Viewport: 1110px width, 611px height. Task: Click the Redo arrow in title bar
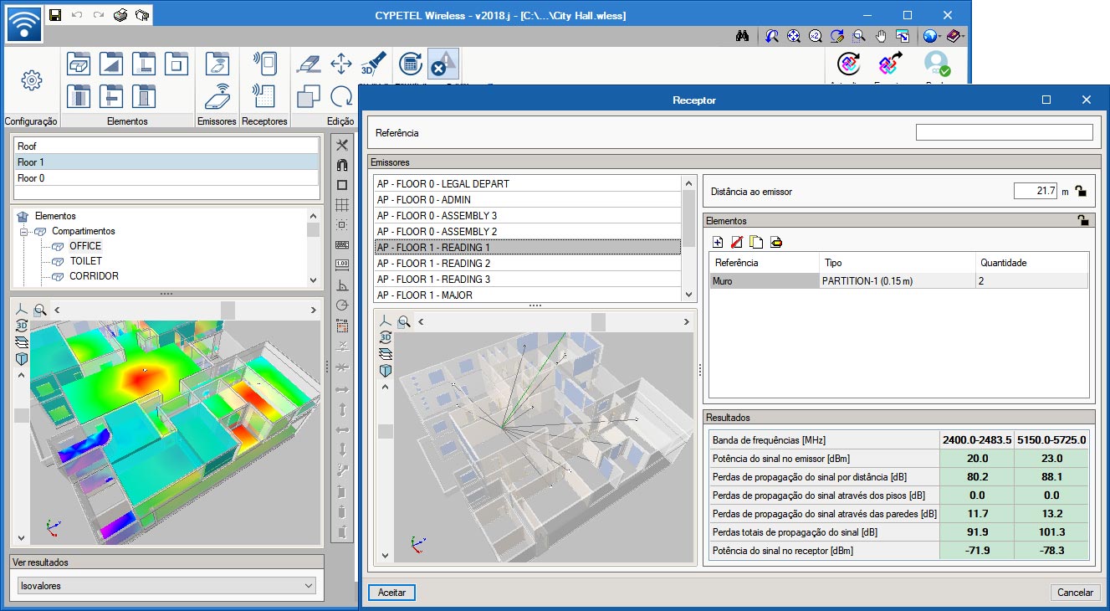[x=99, y=15]
